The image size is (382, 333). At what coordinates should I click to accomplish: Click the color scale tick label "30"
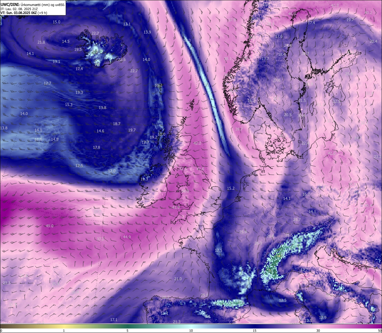pos(318,331)
